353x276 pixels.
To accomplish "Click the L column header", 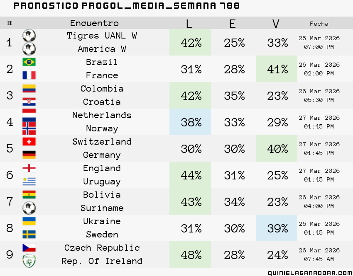I will [x=189, y=23].
